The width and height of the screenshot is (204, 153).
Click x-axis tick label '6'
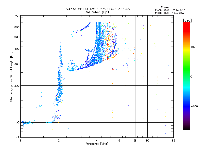click(119, 141)
